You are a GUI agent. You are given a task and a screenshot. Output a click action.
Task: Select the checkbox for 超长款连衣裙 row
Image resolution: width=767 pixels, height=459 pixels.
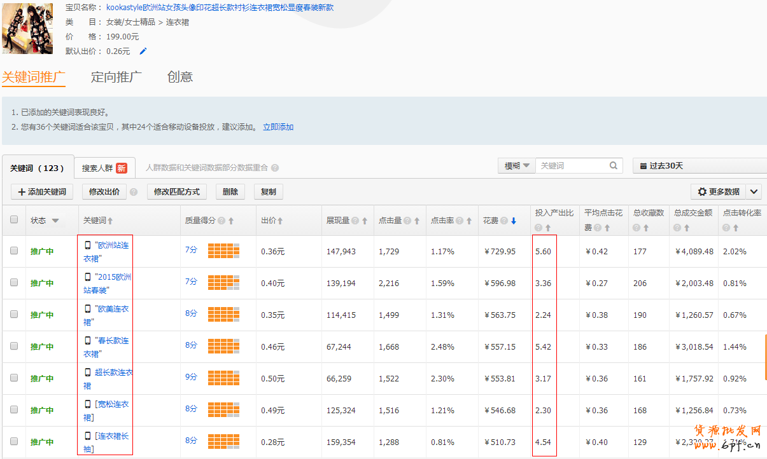14,378
